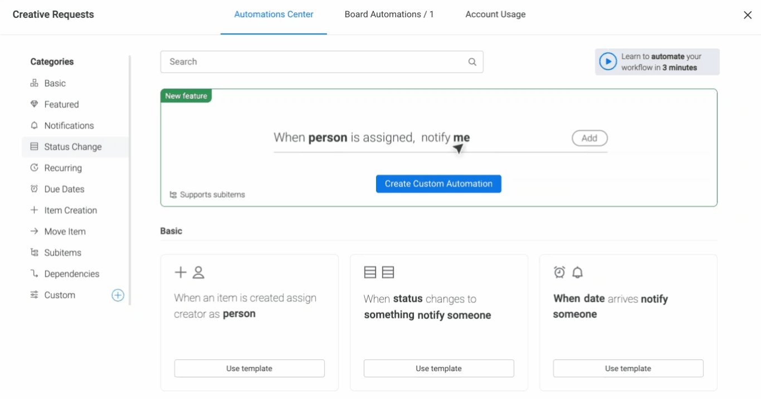Click Create Custom Automation button
The height and width of the screenshot is (399, 761).
point(438,184)
